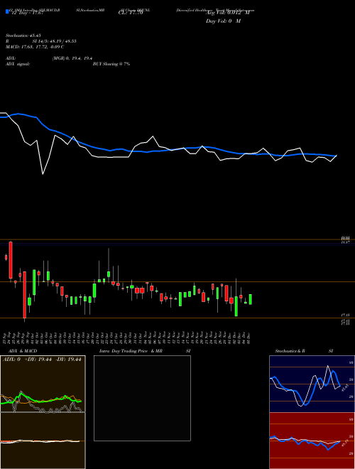Click the 'ADX & MACD' panel title
This screenshot has height=469, width=355.
point(23,351)
